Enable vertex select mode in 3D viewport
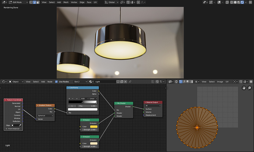The width and height of the screenshot is (254, 152). pos(31,2)
